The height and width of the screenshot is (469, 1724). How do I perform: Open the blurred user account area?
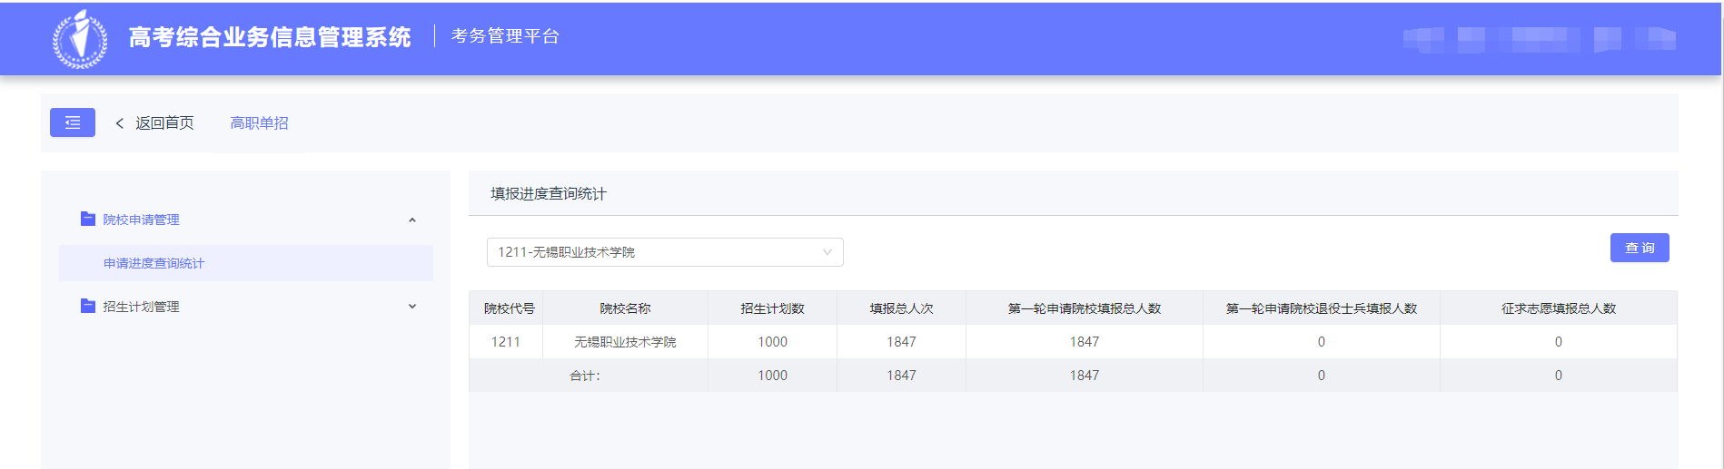coord(1539,39)
